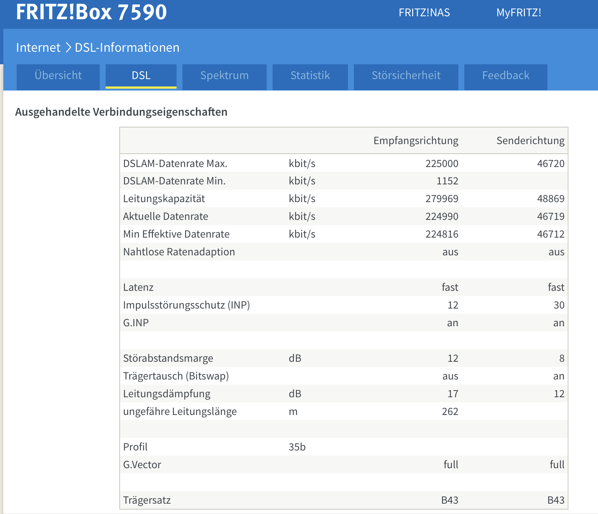Click the Nahtlose Ratenadaption label
598x514 pixels.
coord(179,252)
